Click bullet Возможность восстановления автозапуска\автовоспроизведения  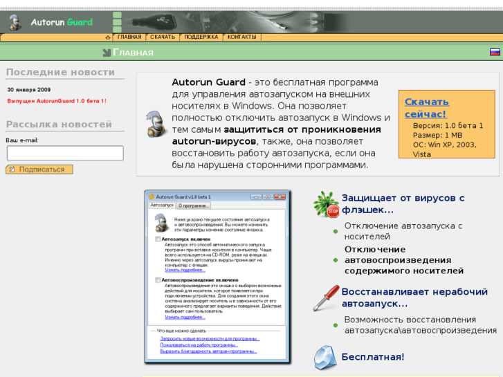[421, 324]
